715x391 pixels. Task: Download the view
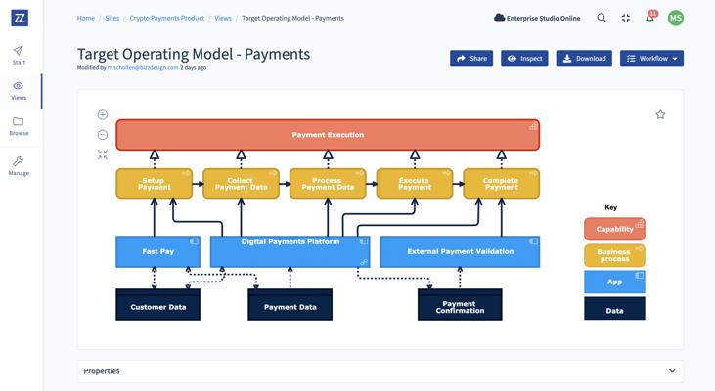(584, 59)
